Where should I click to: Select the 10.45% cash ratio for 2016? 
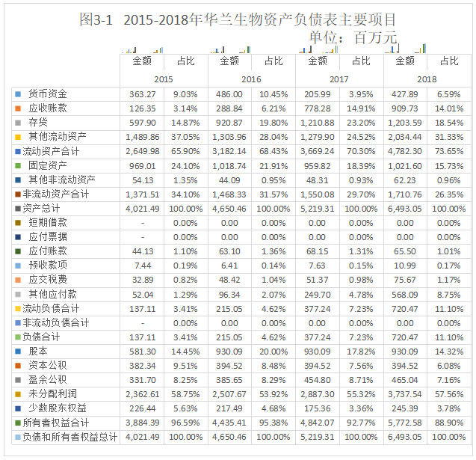point(273,94)
